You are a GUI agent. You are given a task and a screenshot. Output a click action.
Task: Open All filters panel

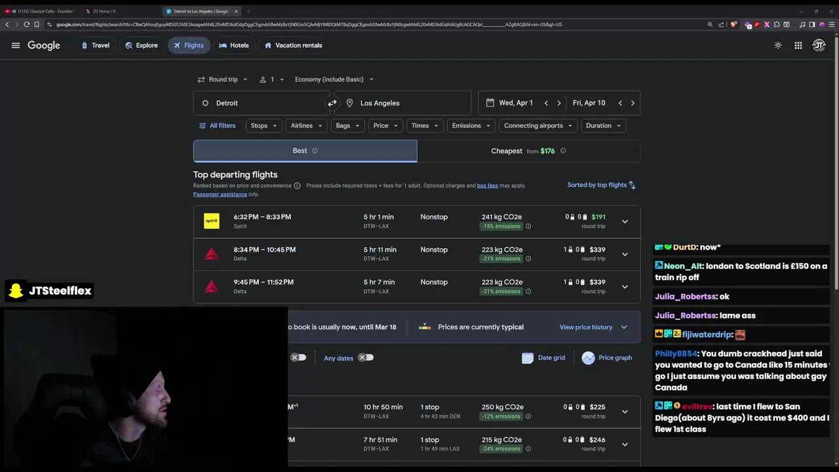coord(217,126)
